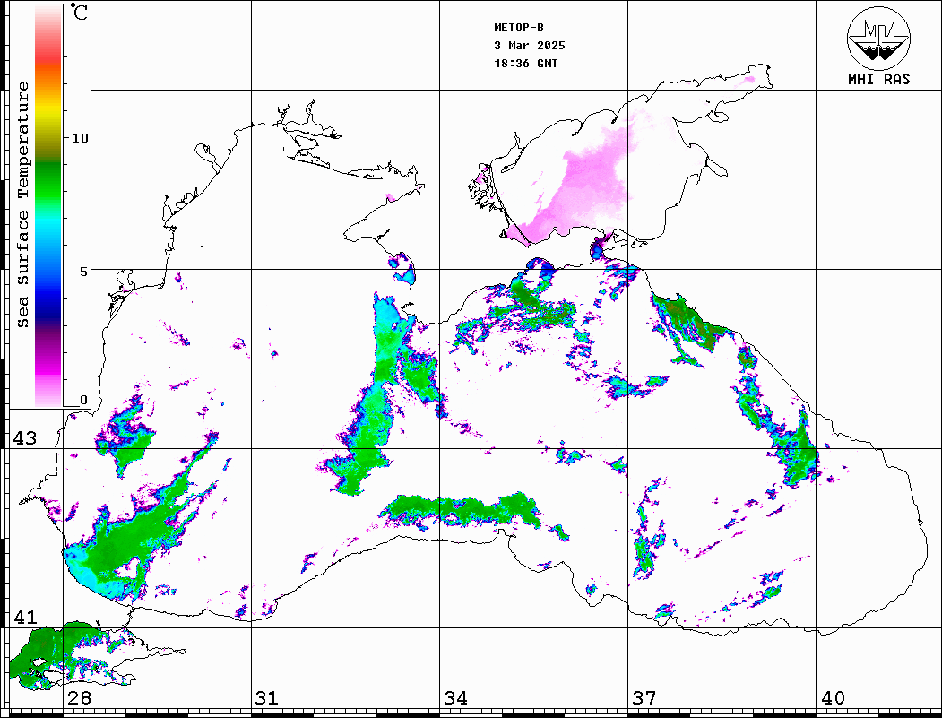Click the 'METOP-B' satellite label
The height and width of the screenshot is (718, 942).
pos(519,28)
